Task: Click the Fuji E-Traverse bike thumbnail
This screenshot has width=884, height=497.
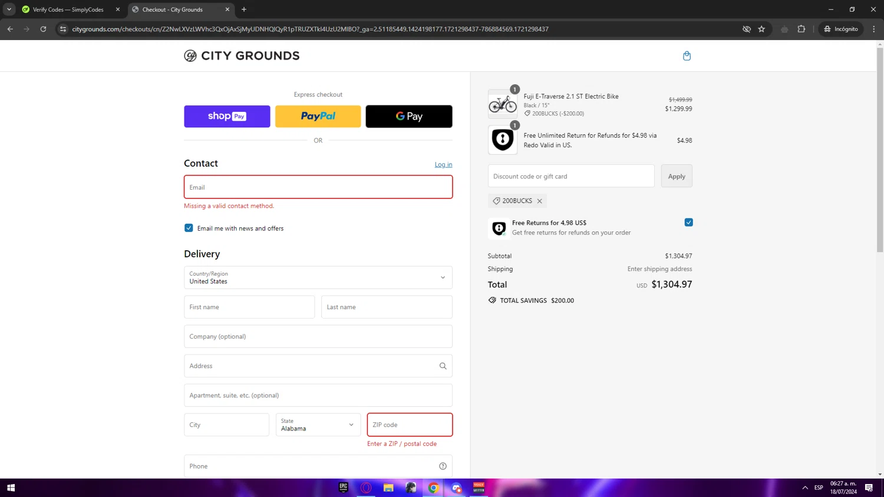Action: click(503, 104)
